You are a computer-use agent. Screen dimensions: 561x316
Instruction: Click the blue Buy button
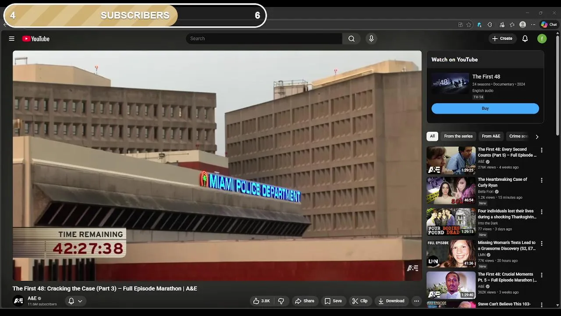485,108
